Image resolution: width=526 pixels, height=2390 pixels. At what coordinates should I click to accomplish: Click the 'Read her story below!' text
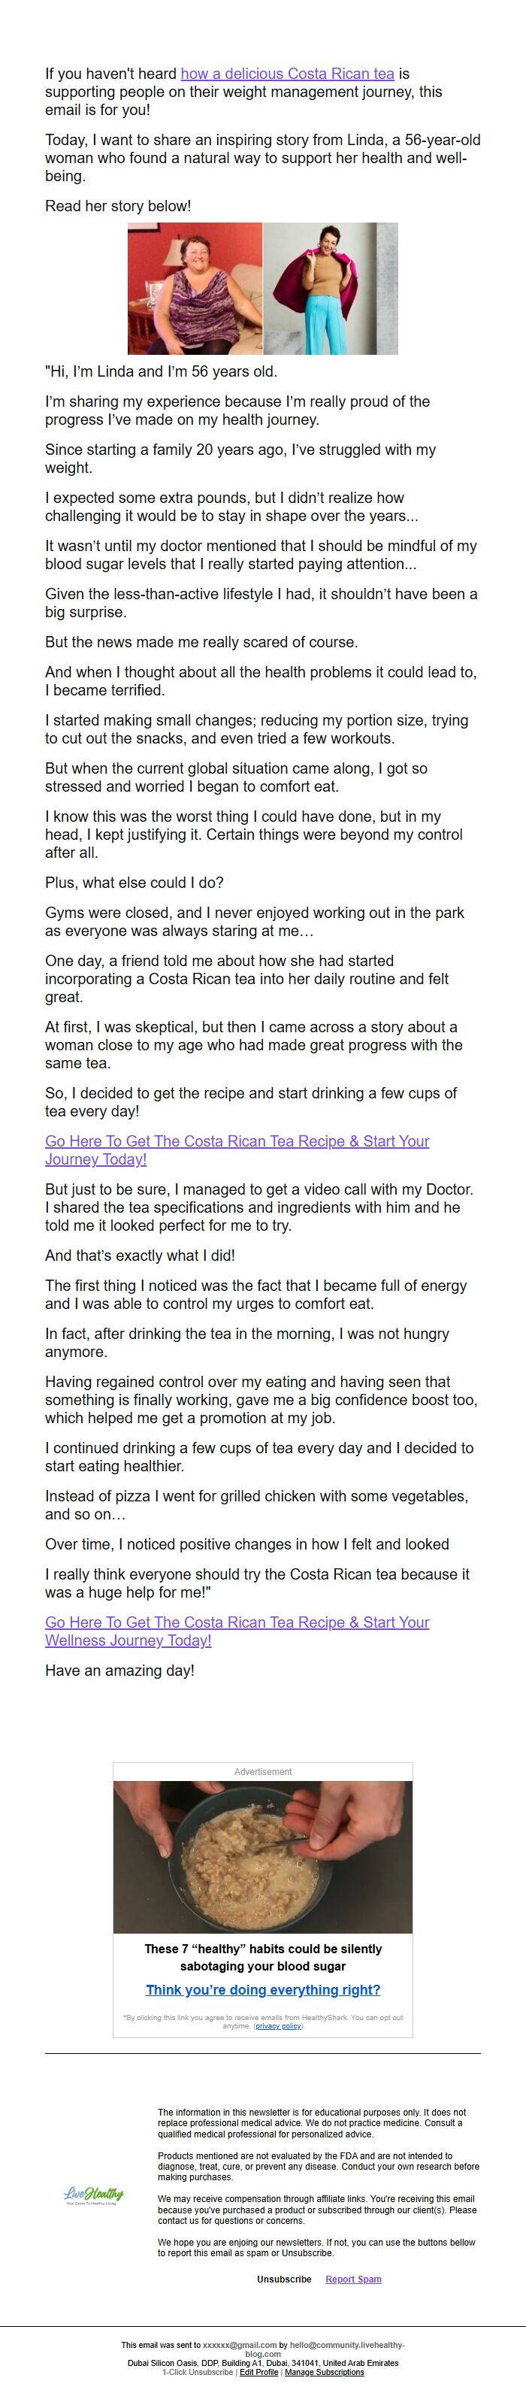(x=118, y=206)
